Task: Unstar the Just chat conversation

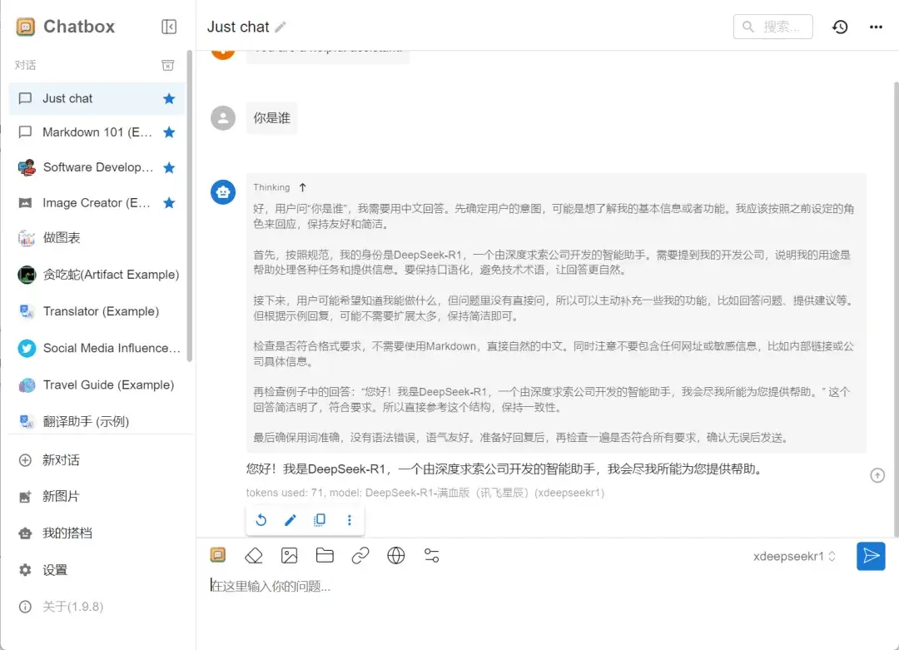Action: tap(168, 98)
